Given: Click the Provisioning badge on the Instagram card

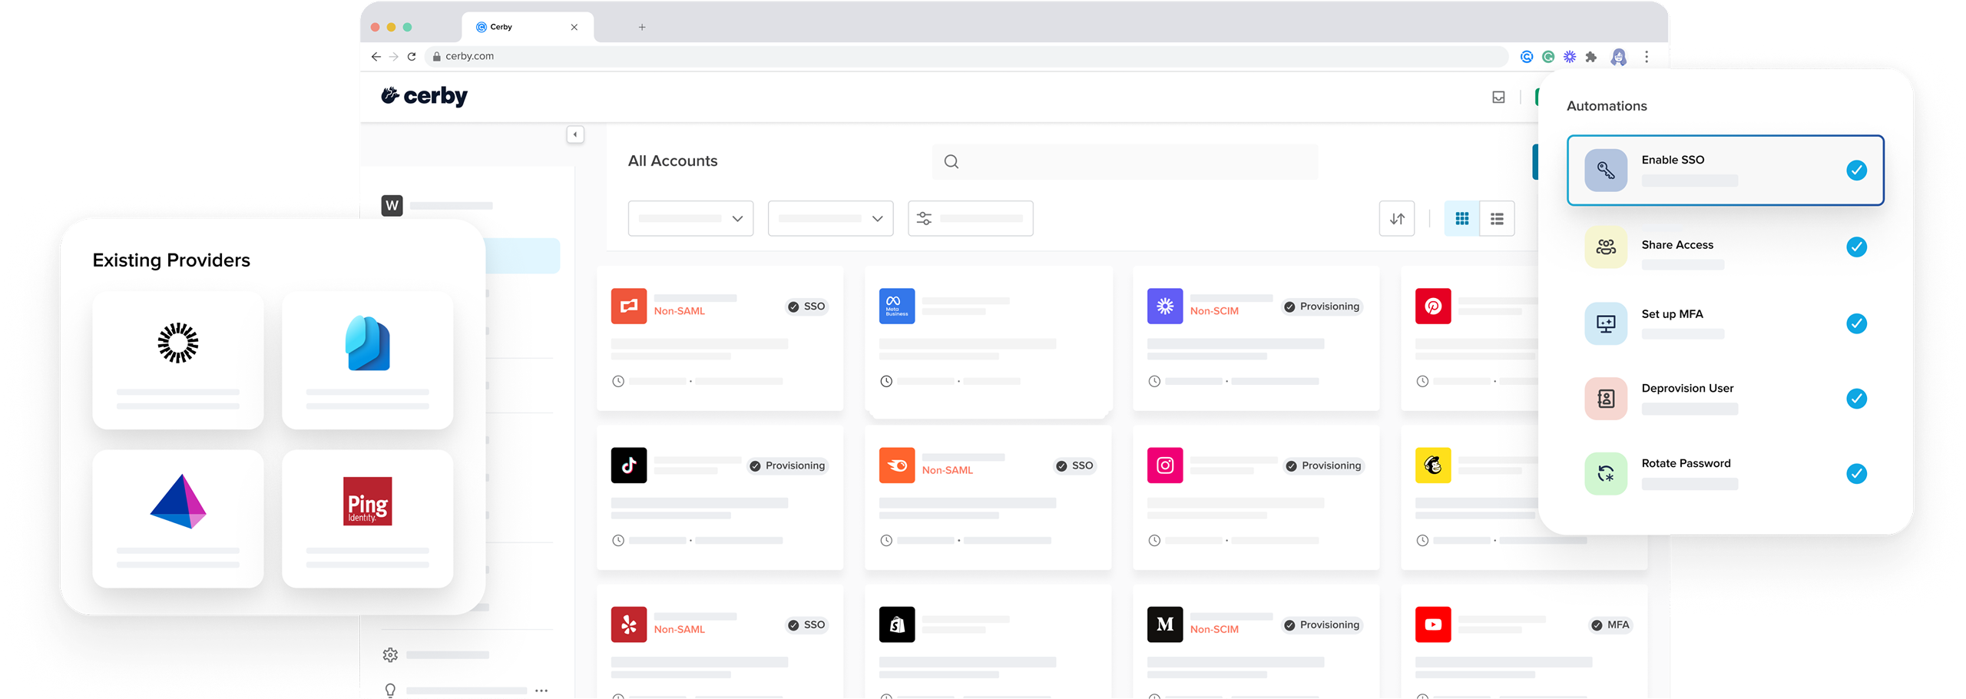Looking at the screenshot, I should tap(1324, 465).
